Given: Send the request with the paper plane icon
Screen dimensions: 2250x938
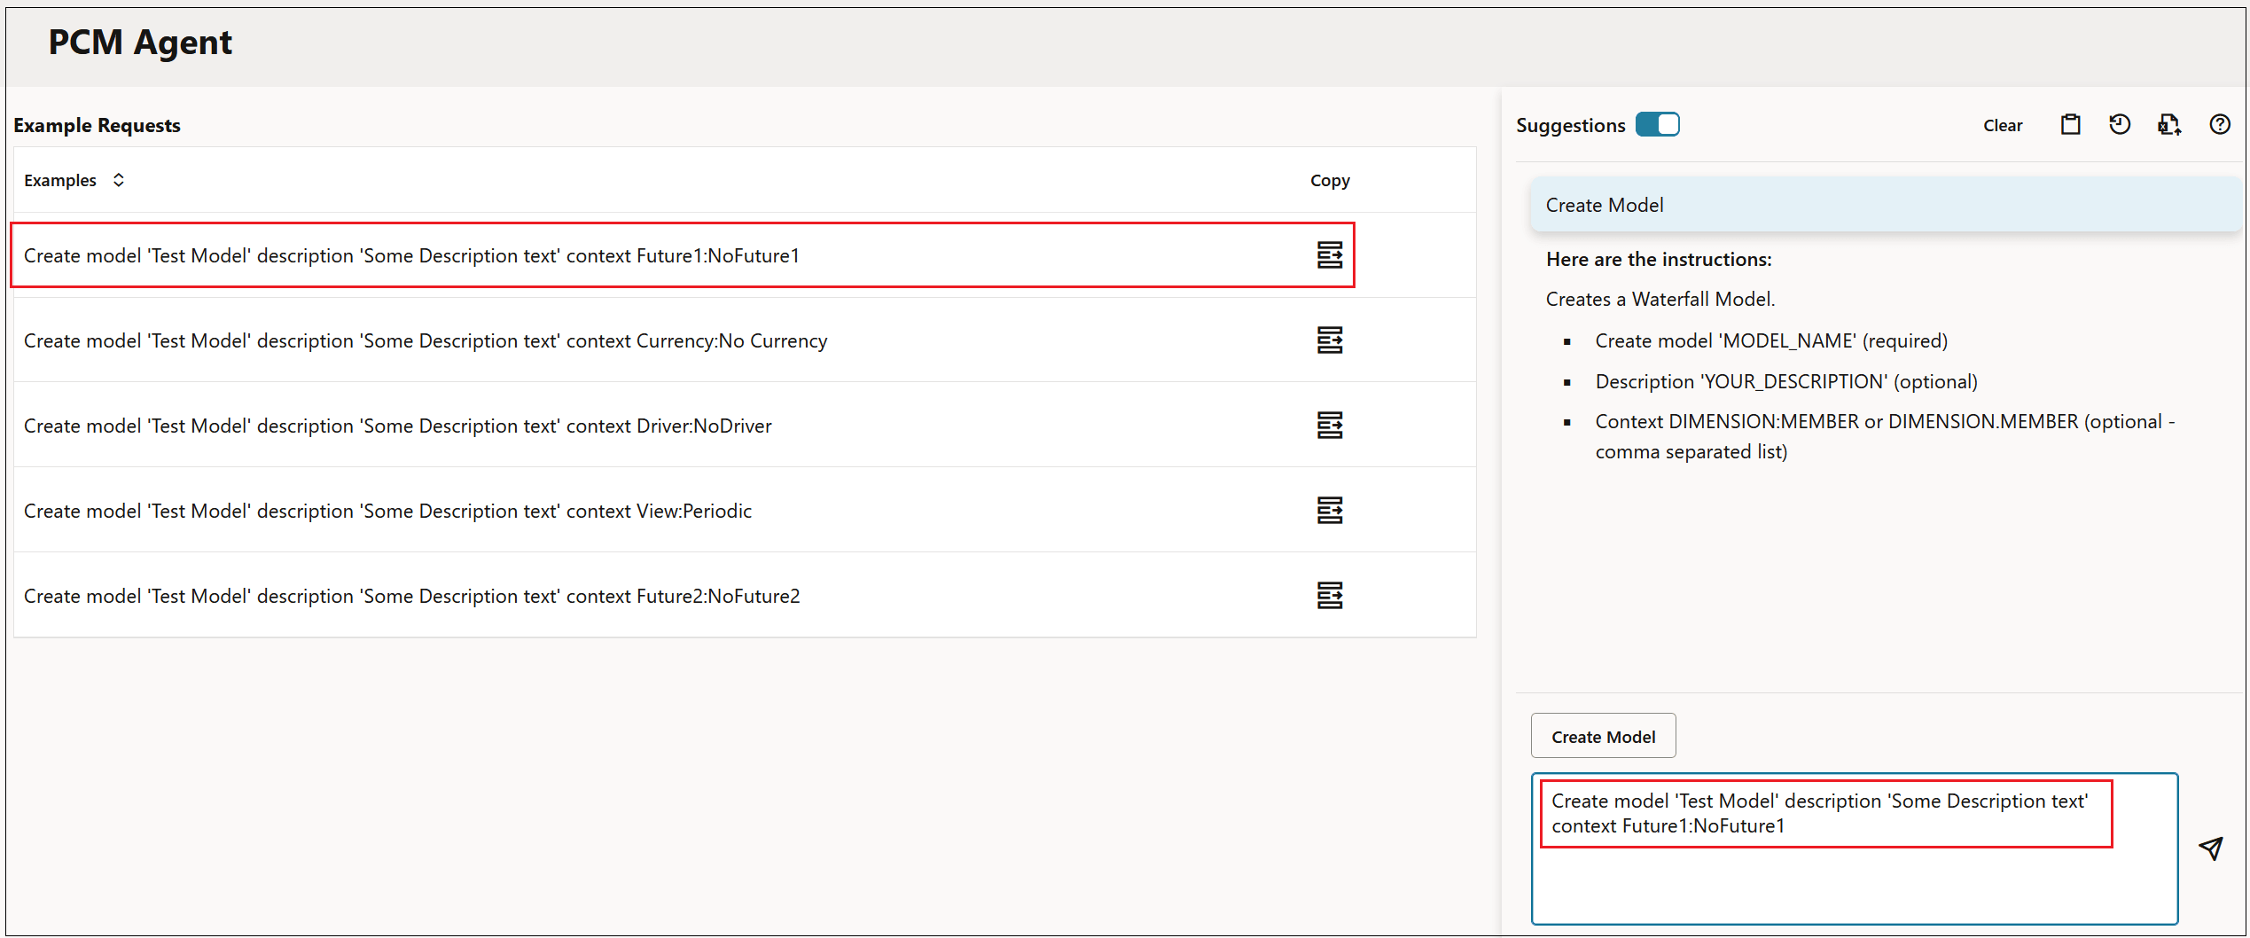Looking at the screenshot, I should pyautogui.click(x=2211, y=848).
